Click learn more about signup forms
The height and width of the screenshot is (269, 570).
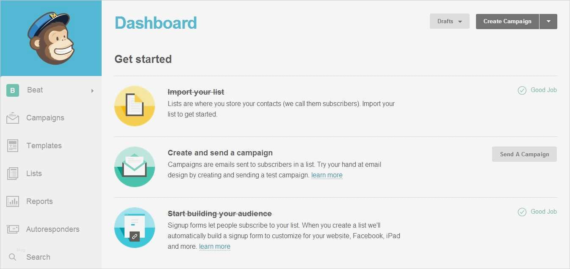pos(214,246)
